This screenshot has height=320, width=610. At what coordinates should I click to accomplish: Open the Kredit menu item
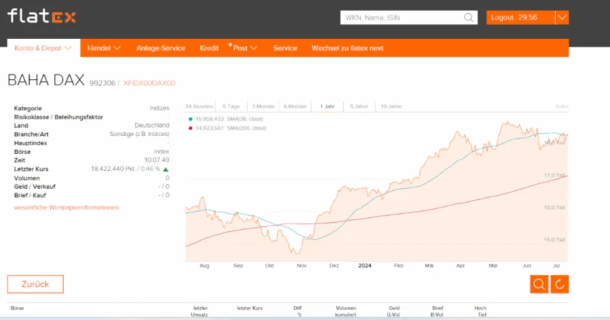coord(209,48)
